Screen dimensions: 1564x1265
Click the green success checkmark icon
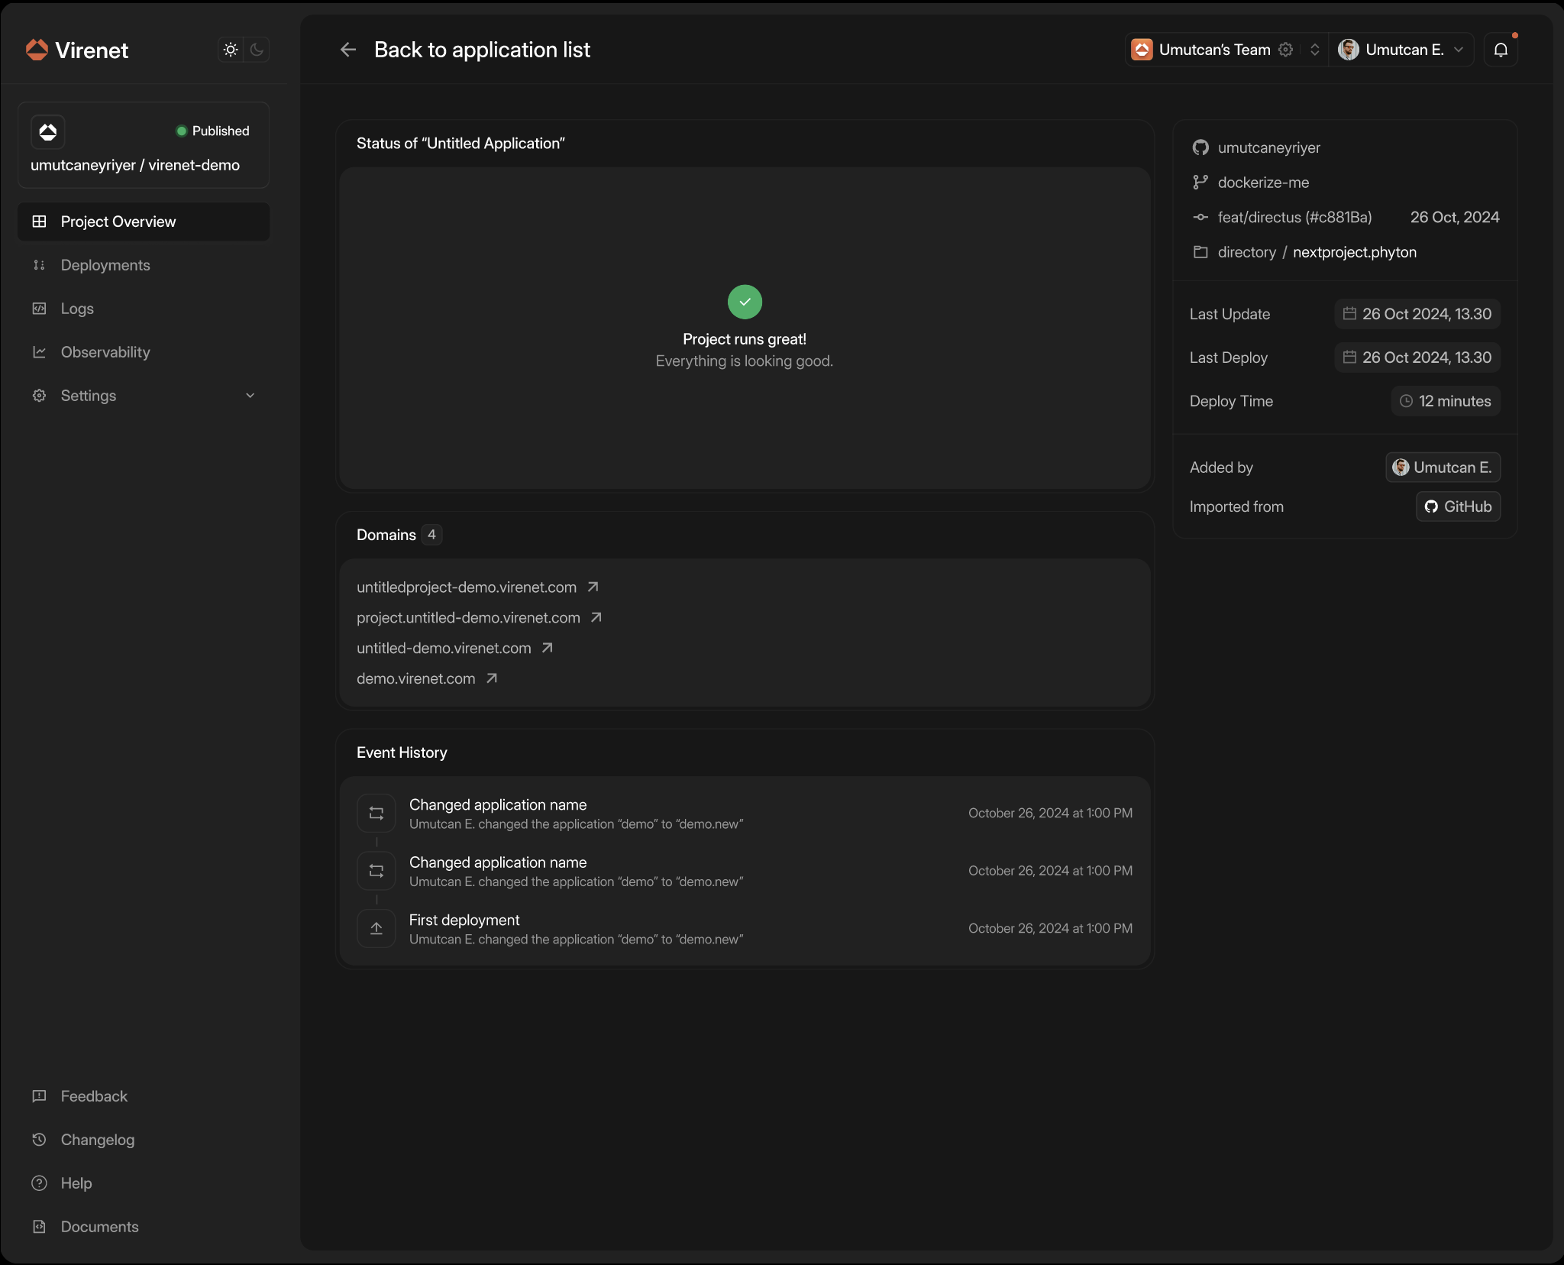pyautogui.click(x=745, y=302)
